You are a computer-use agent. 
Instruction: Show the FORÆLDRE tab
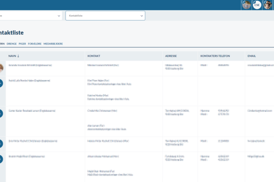click(35, 44)
